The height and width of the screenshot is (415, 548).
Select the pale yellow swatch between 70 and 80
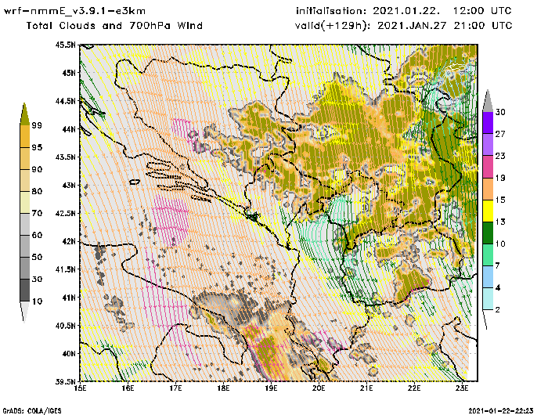coord(25,203)
